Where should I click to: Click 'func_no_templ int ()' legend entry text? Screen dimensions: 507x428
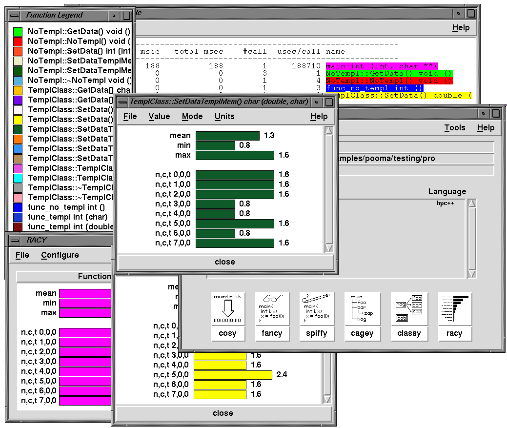pyautogui.click(x=66, y=207)
